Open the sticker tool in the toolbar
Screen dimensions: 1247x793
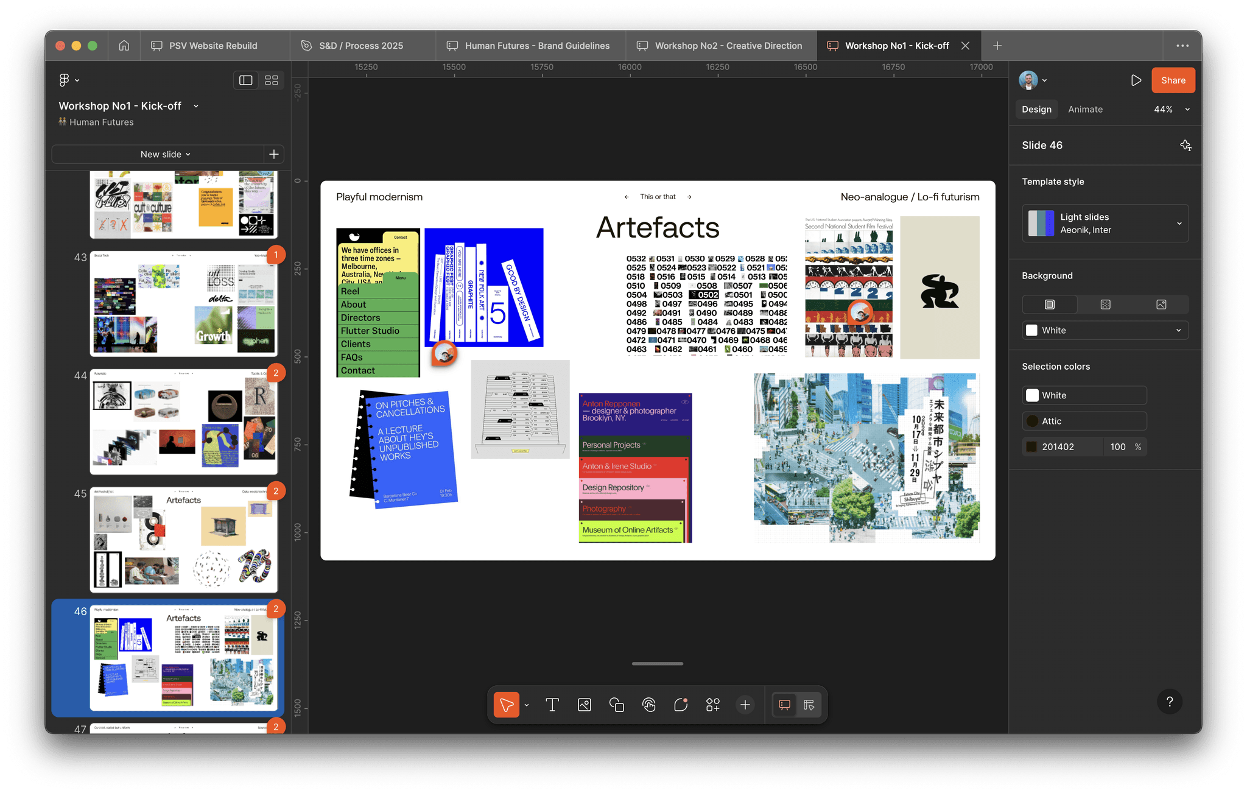[681, 705]
